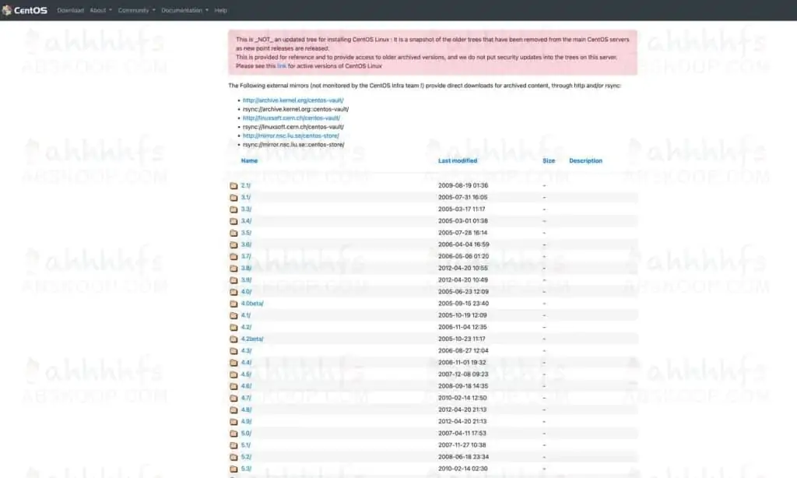Select the folder icon beside 5.3/
The image size is (797, 478).
tap(234, 468)
